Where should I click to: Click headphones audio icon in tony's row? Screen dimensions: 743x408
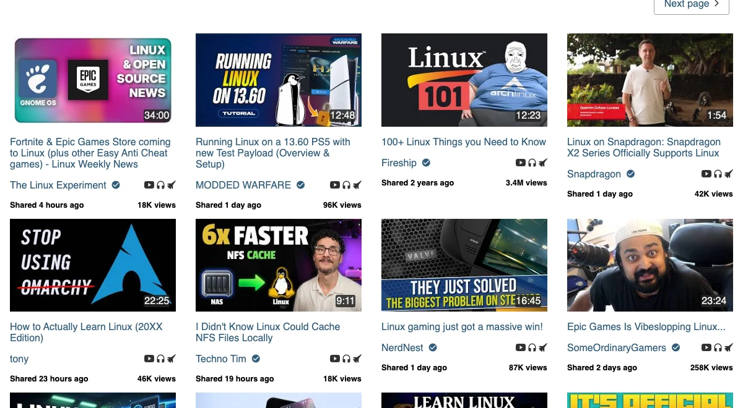coord(160,359)
